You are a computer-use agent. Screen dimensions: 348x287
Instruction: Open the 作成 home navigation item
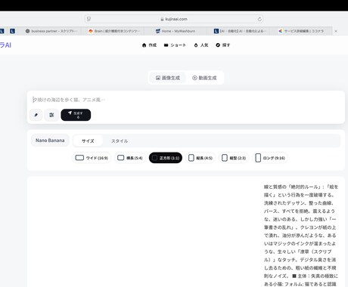(149, 45)
